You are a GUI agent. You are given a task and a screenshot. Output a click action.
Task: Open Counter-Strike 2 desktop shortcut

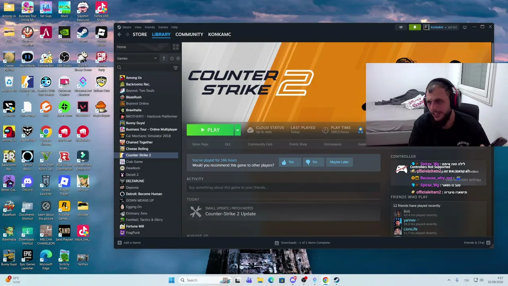tap(27, 87)
